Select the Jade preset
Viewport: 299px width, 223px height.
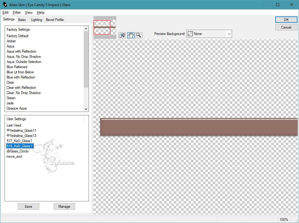click(10, 103)
